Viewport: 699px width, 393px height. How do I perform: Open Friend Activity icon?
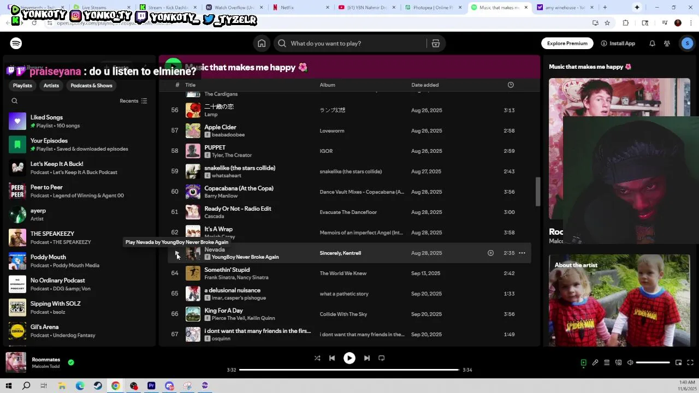coord(667,43)
